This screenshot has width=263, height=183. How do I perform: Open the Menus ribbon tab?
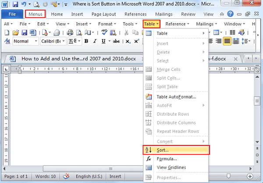(x=35, y=14)
